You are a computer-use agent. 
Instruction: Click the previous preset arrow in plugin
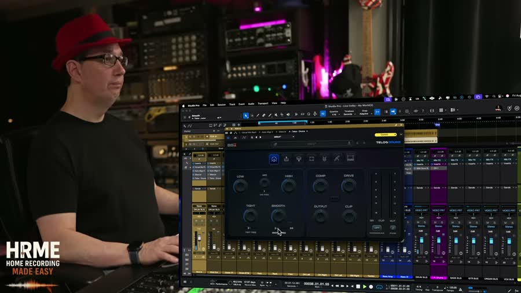(x=256, y=137)
